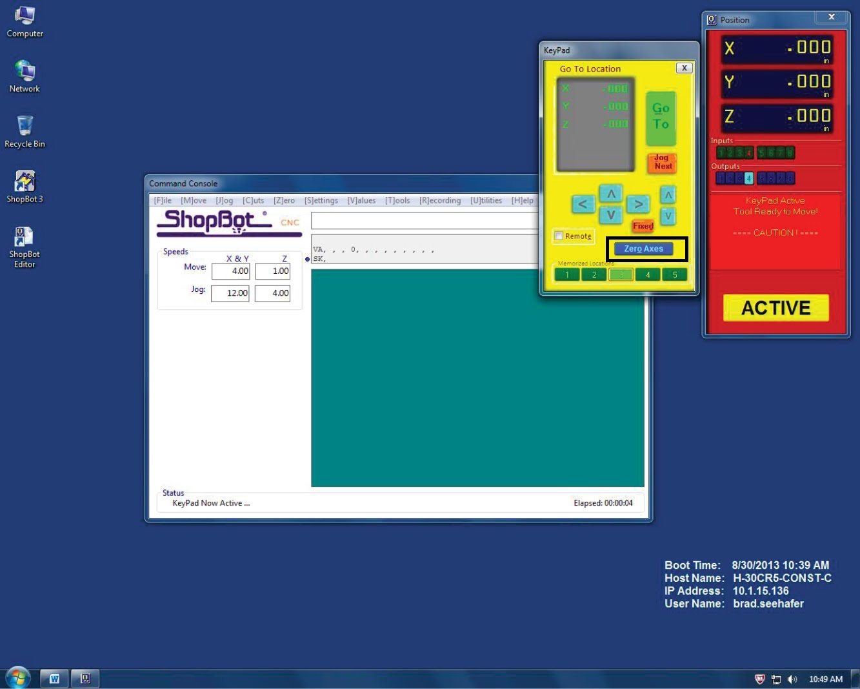Open the [T]ools menu
860x689 pixels.
[397, 201]
